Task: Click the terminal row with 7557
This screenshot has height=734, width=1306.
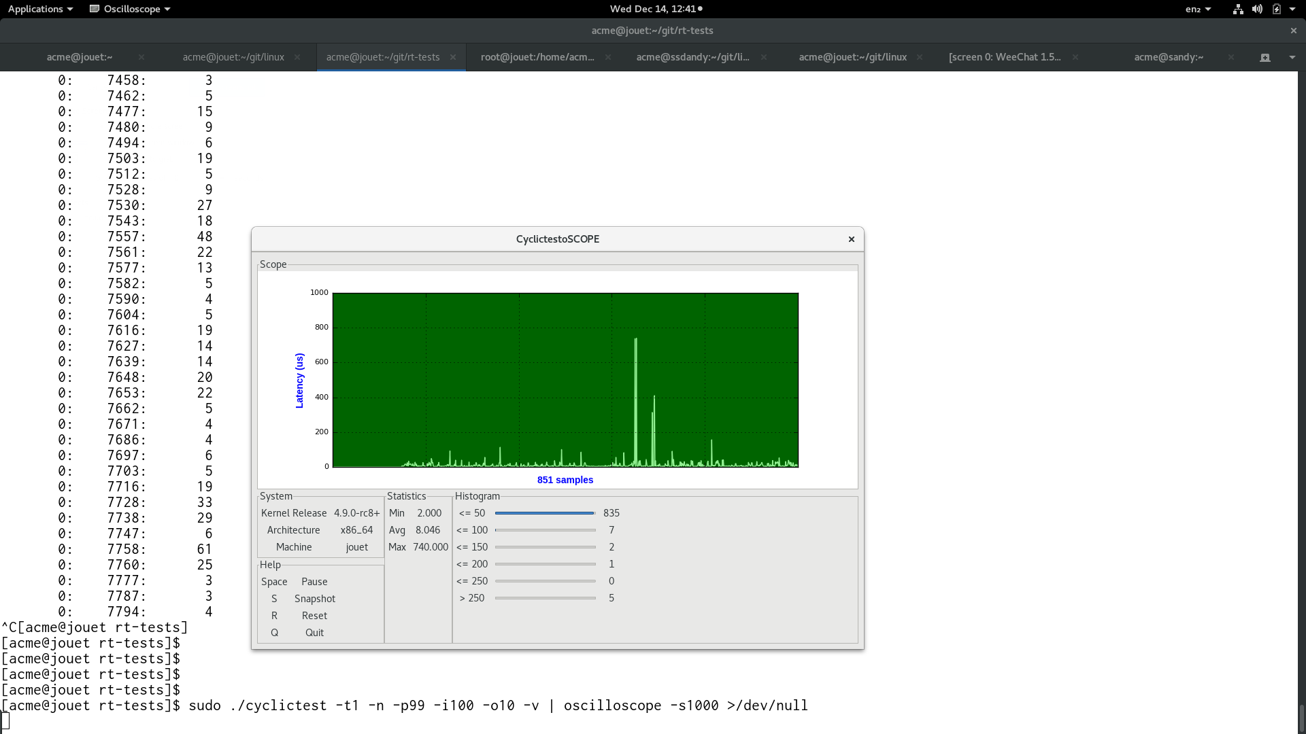Action: 135,237
